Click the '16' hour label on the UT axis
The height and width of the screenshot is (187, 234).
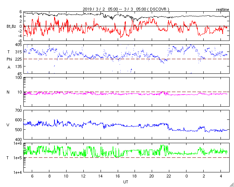pyautogui.click(x=118, y=176)
